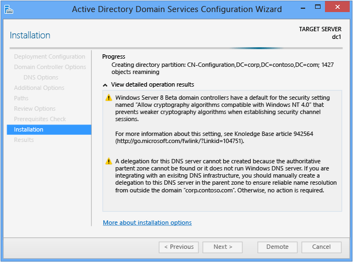The height and width of the screenshot is (262, 353).
Task: Select the highlighted Installation step
Action: coord(49,129)
